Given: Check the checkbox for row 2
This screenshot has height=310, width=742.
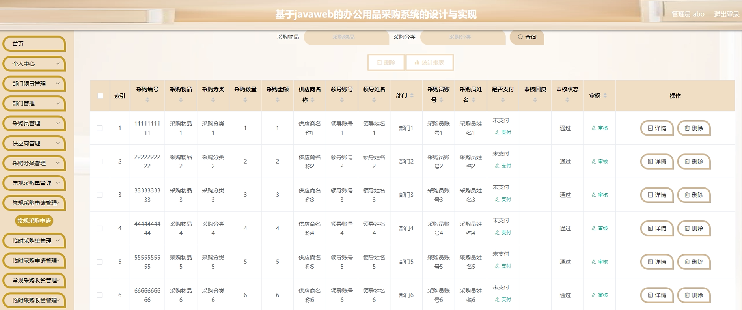Looking at the screenshot, I should [99, 162].
